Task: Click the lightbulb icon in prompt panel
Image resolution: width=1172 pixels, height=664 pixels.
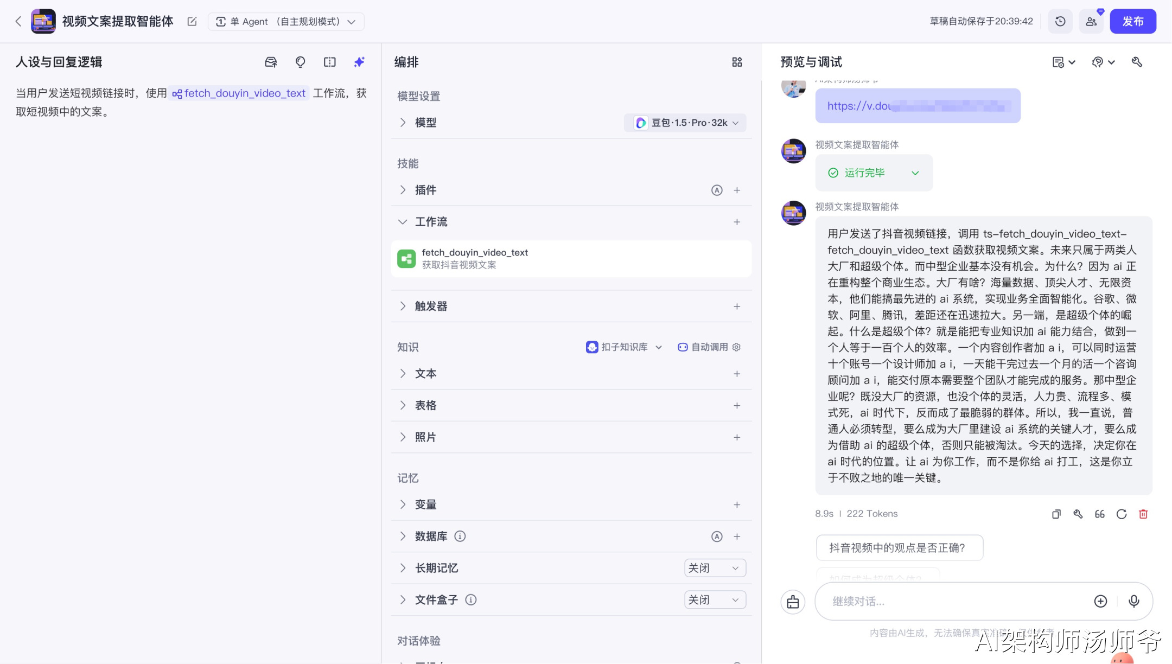Action: pyautogui.click(x=300, y=62)
